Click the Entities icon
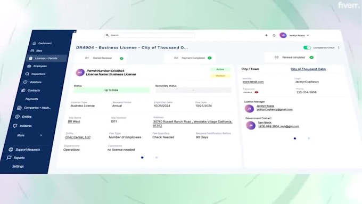Image resolution: width=362 pixels, height=204 pixels. point(17,117)
